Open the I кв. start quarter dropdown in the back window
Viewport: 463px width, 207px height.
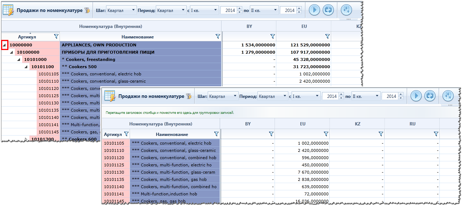(215, 10)
